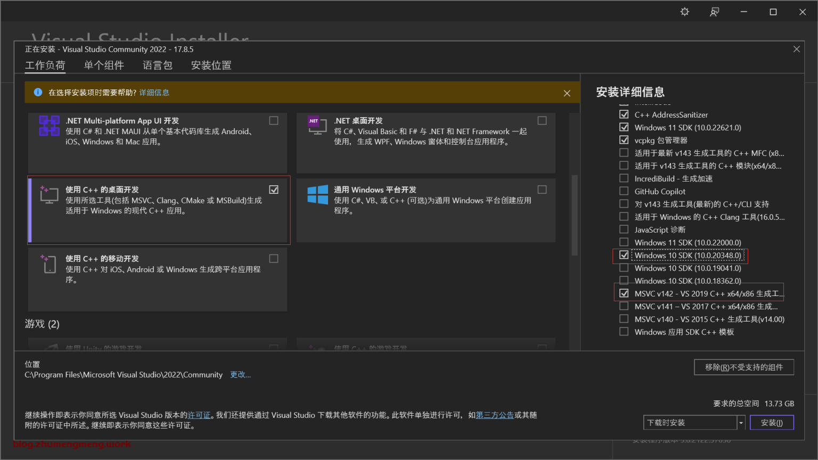Switch to the 单个组件 tab
Viewport: 818px width, 460px height.
[x=104, y=65]
